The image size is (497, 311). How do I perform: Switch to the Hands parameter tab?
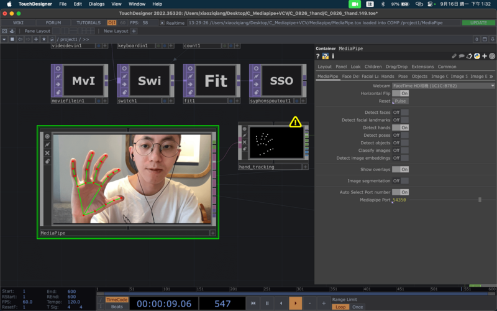click(x=387, y=76)
